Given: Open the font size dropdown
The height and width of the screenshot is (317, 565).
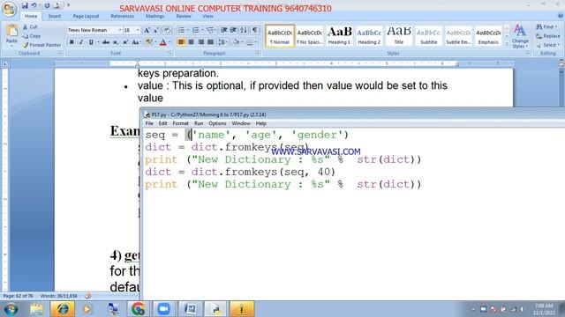Looking at the screenshot, I should coord(138,30).
